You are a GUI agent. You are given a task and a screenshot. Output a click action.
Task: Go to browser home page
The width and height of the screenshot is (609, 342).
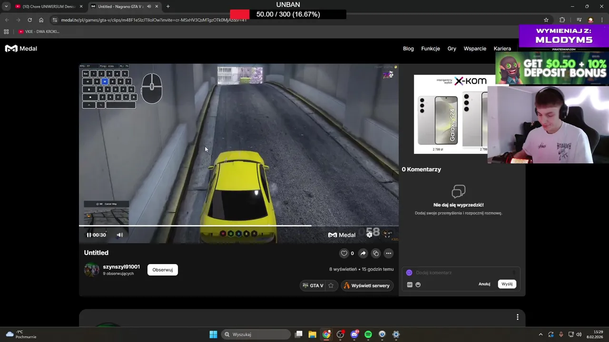[x=41, y=20]
